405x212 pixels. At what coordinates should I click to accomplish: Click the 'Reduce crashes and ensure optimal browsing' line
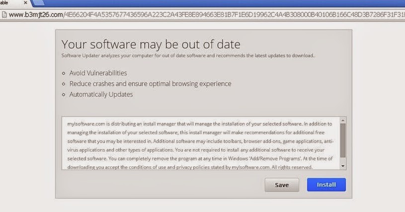point(151,84)
